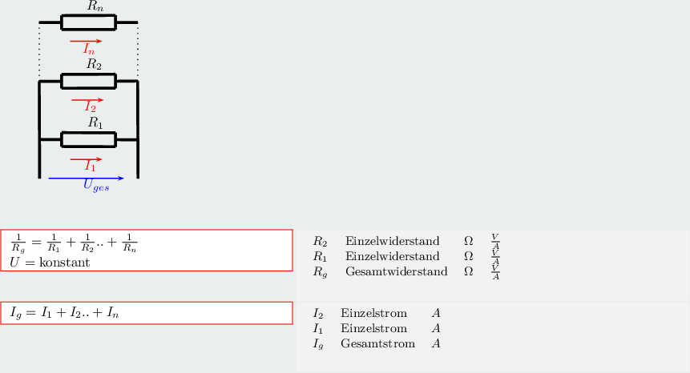Click the Ig Gesamtstrom row
Screen dimensions: 690x373
tap(377, 343)
